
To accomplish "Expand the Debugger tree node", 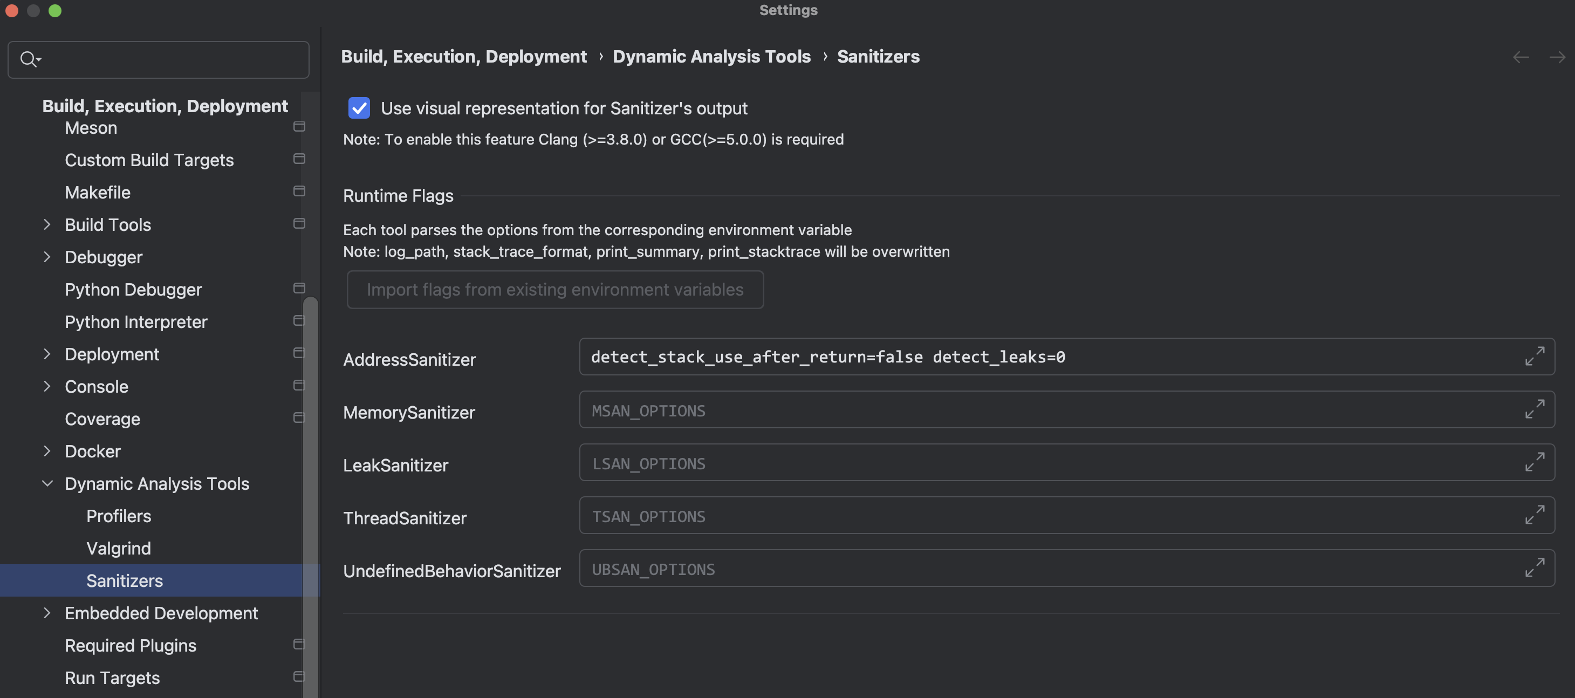I will 47,257.
